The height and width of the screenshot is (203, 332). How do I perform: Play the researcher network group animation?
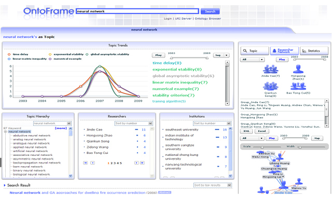pyautogui.click(x=282, y=60)
